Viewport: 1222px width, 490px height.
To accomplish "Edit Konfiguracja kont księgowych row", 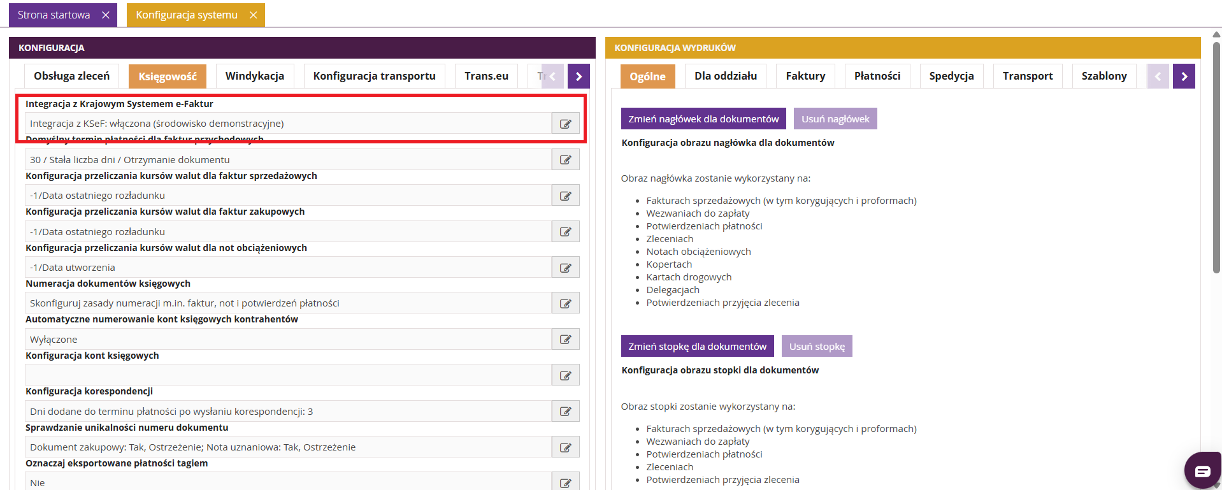I will 565,375.
